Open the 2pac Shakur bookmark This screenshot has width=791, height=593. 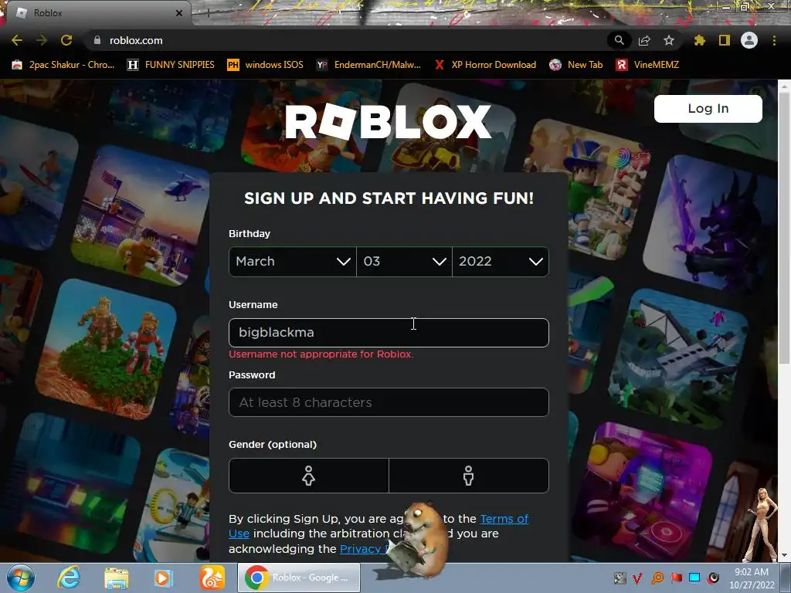pos(63,65)
